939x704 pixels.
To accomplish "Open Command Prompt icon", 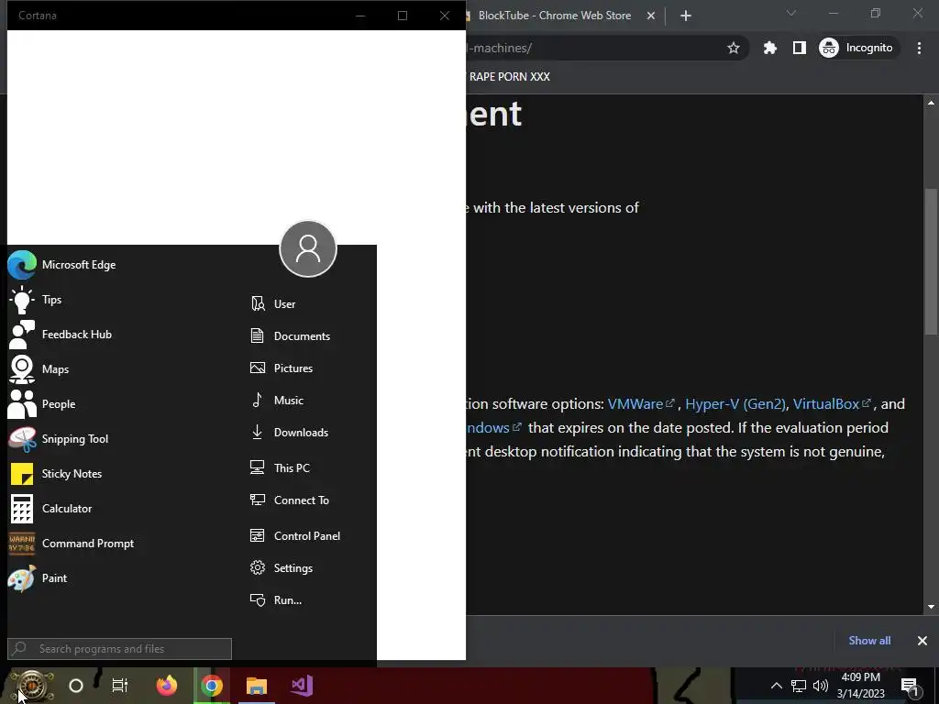I will click(x=22, y=544).
